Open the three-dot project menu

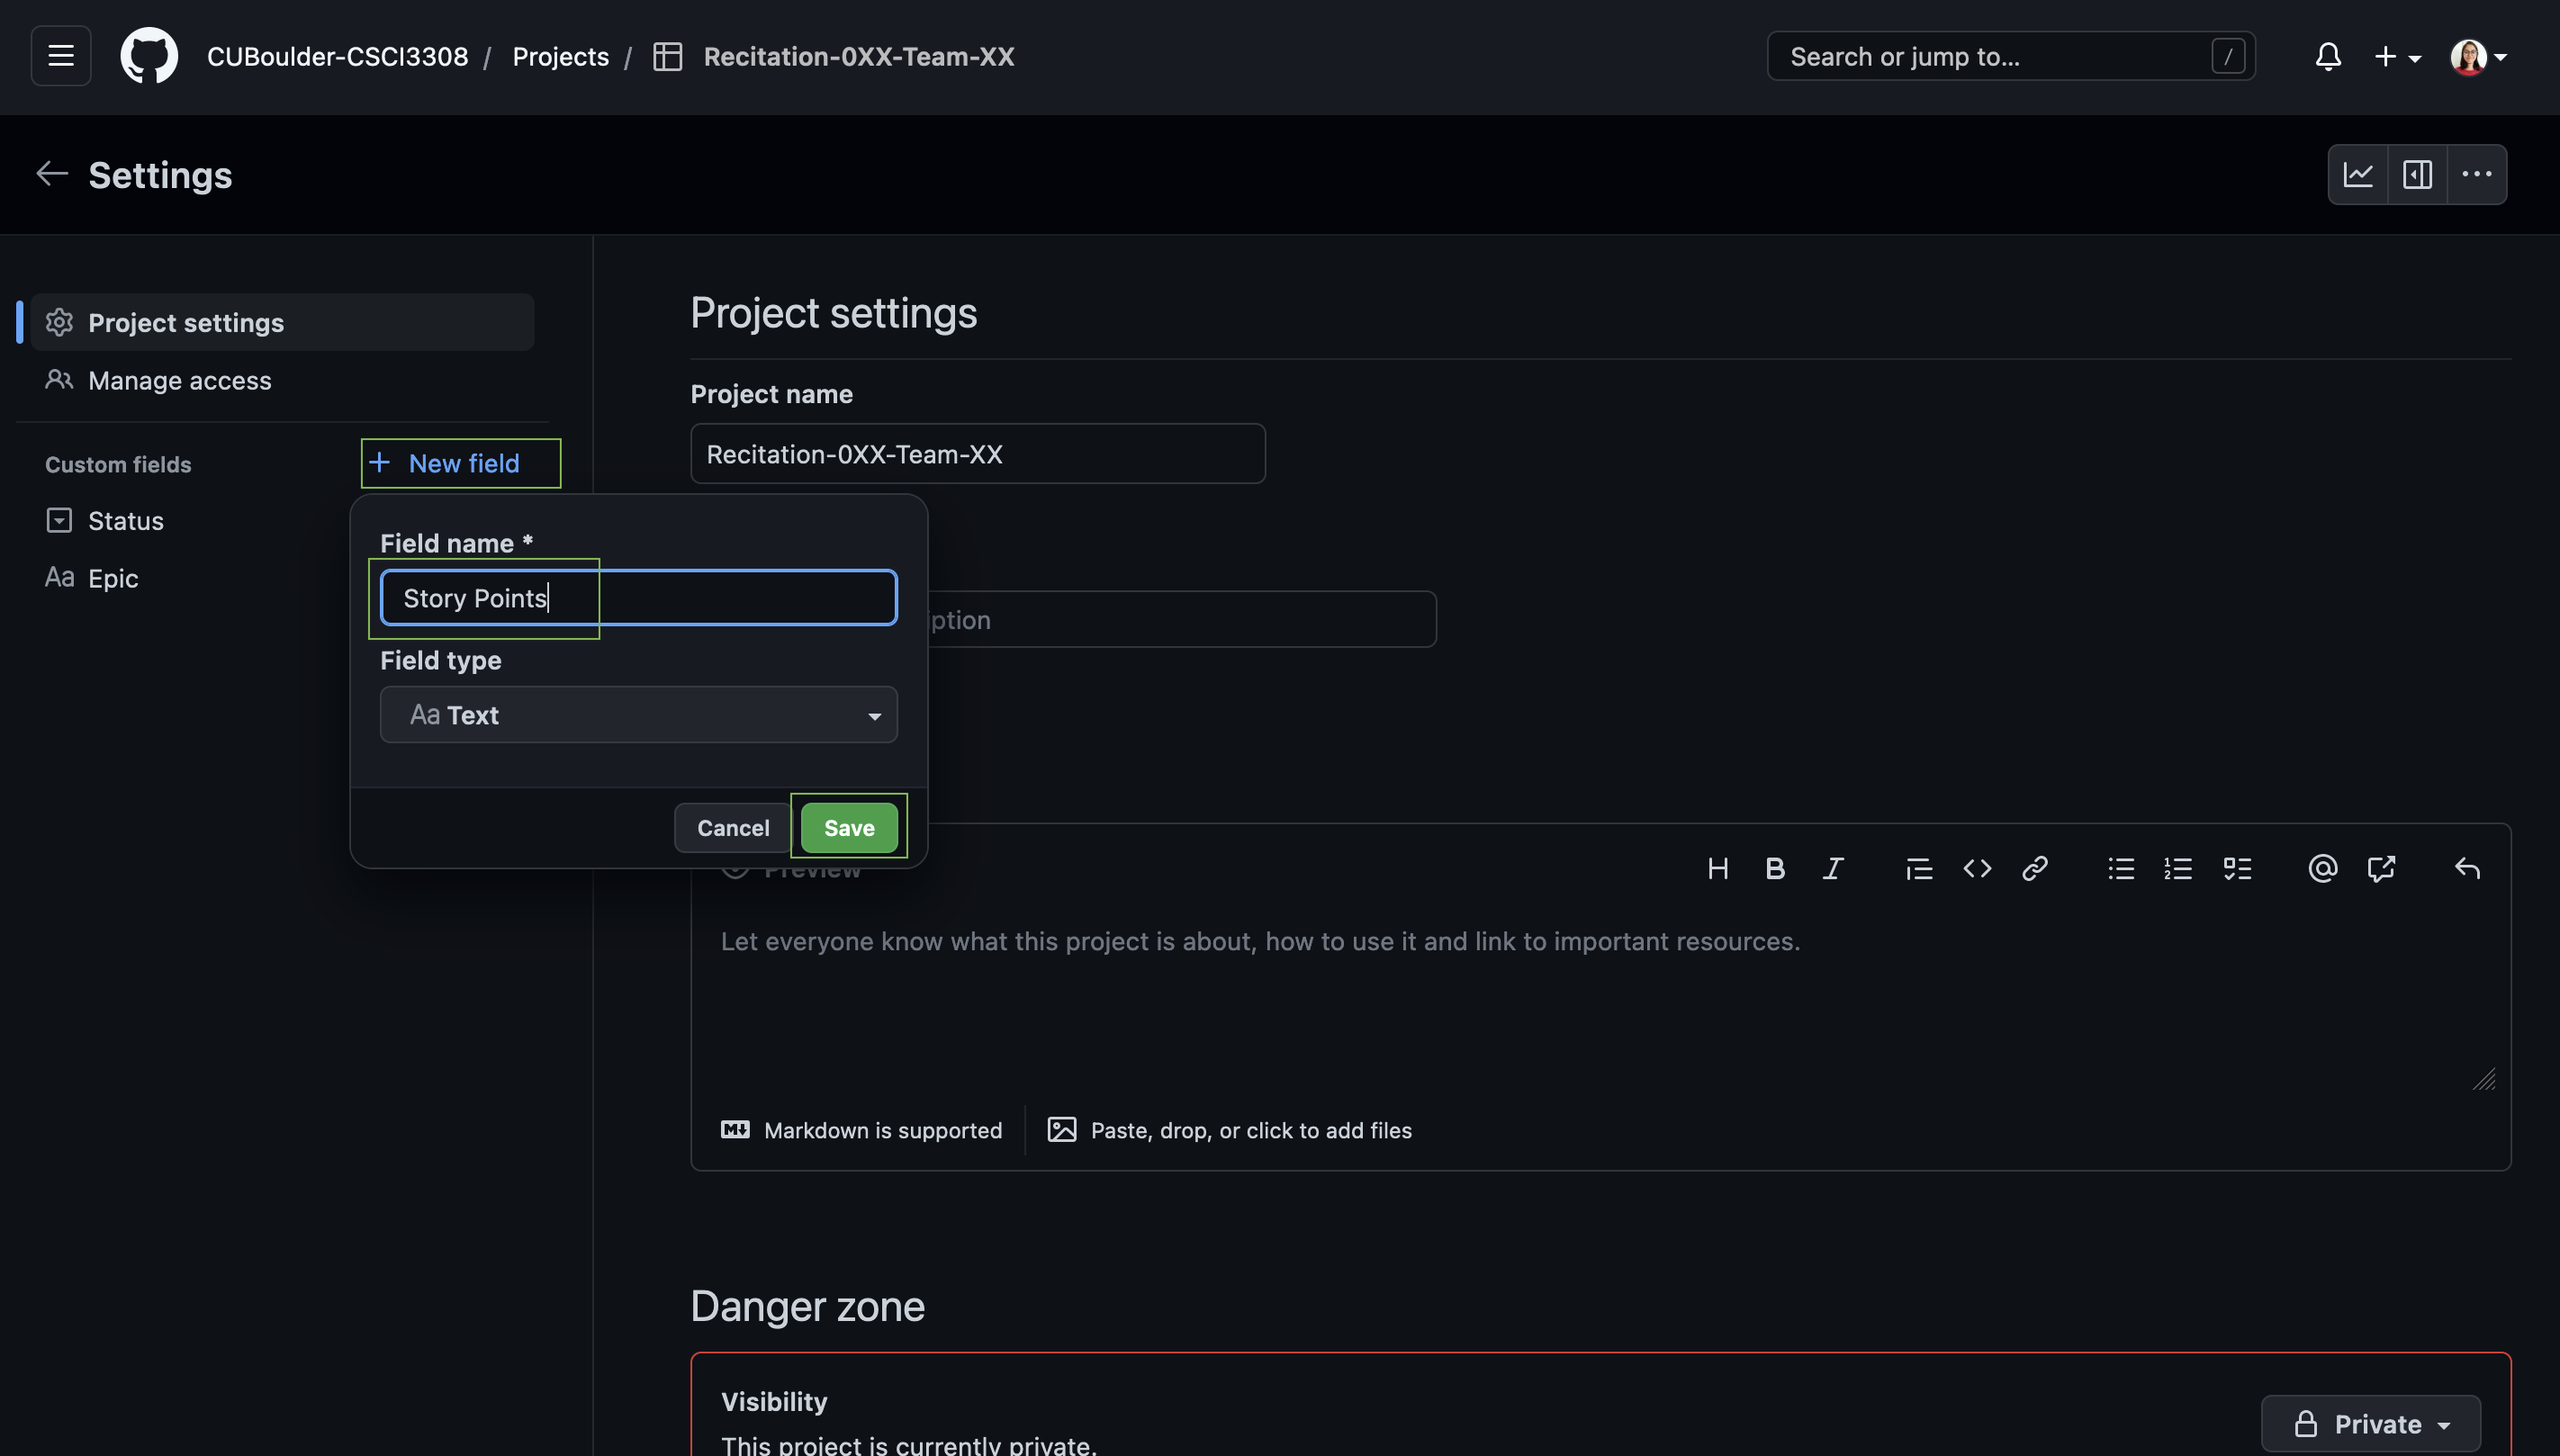(2476, 174)
